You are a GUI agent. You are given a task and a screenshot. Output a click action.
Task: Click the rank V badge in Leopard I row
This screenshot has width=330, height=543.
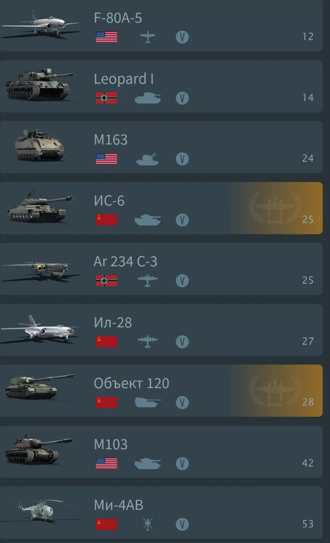pyautogui.click(x=182, y=98)
